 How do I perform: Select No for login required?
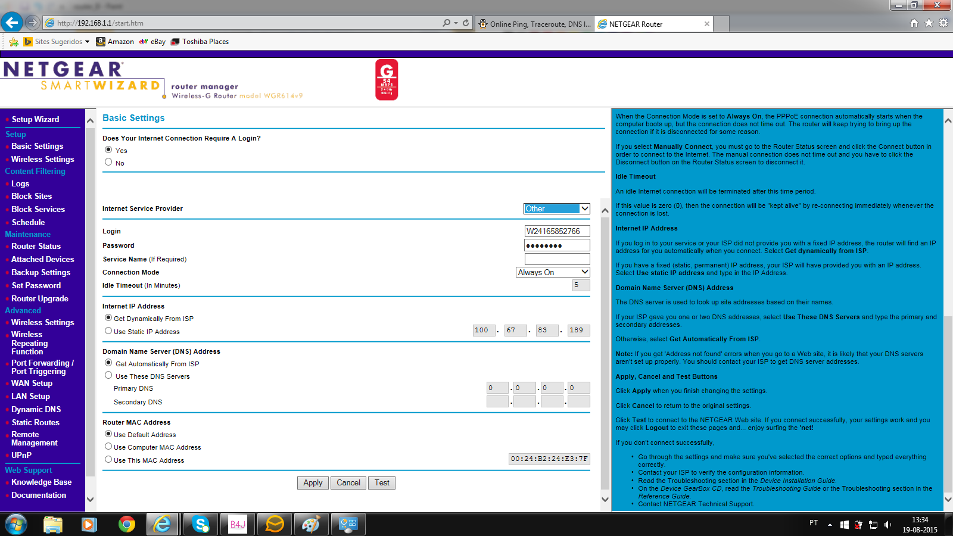pos(108,162)
